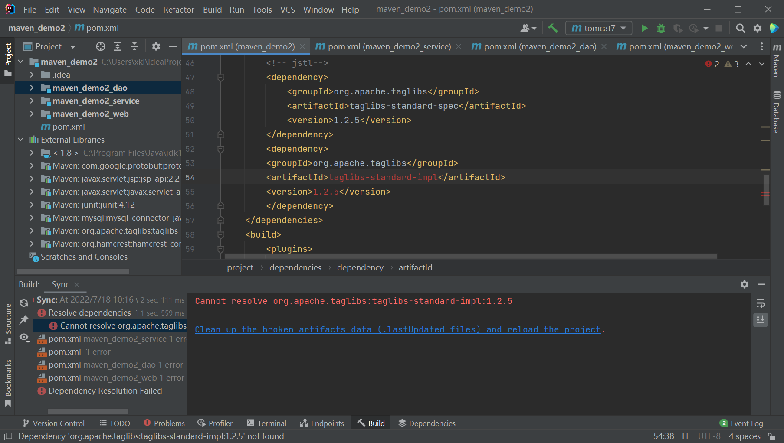Expand all in Project panel

pos(118,46)
